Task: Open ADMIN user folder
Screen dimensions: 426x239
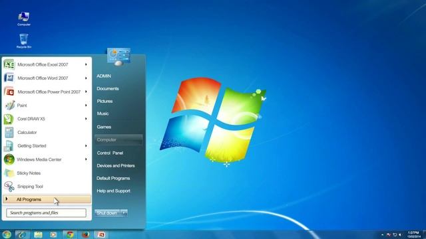Action: [x=104, y=76]
